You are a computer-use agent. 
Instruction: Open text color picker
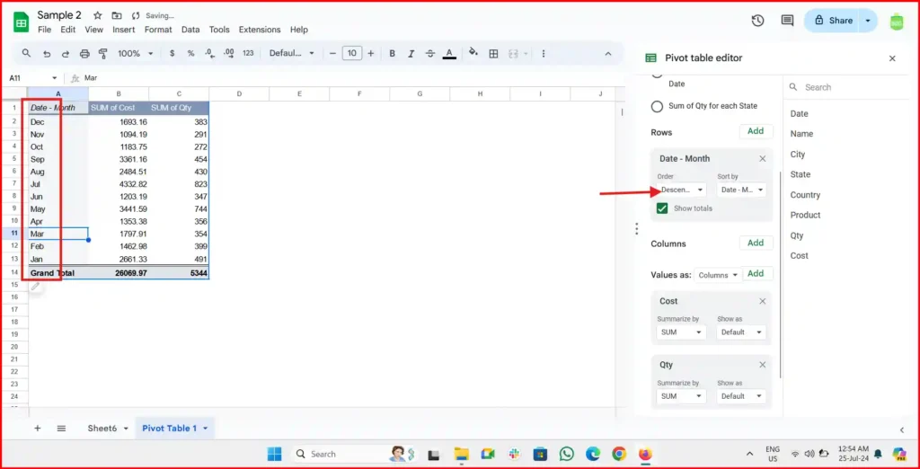[449, 53]
